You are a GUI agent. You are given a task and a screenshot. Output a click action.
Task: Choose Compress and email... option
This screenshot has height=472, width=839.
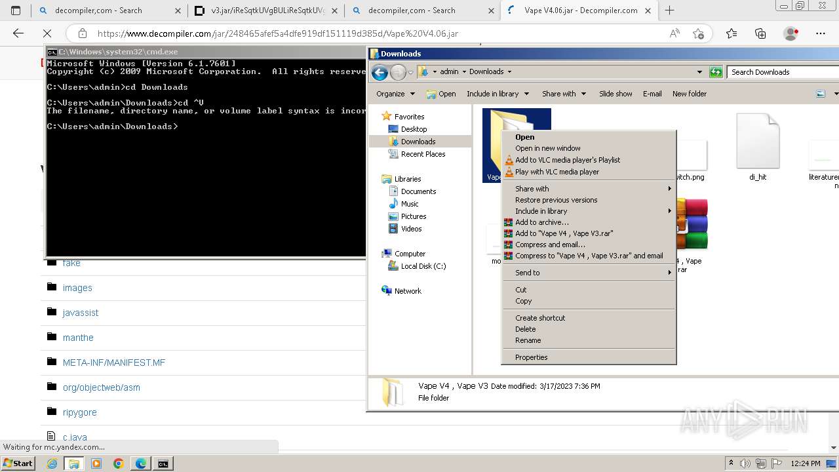589,245
